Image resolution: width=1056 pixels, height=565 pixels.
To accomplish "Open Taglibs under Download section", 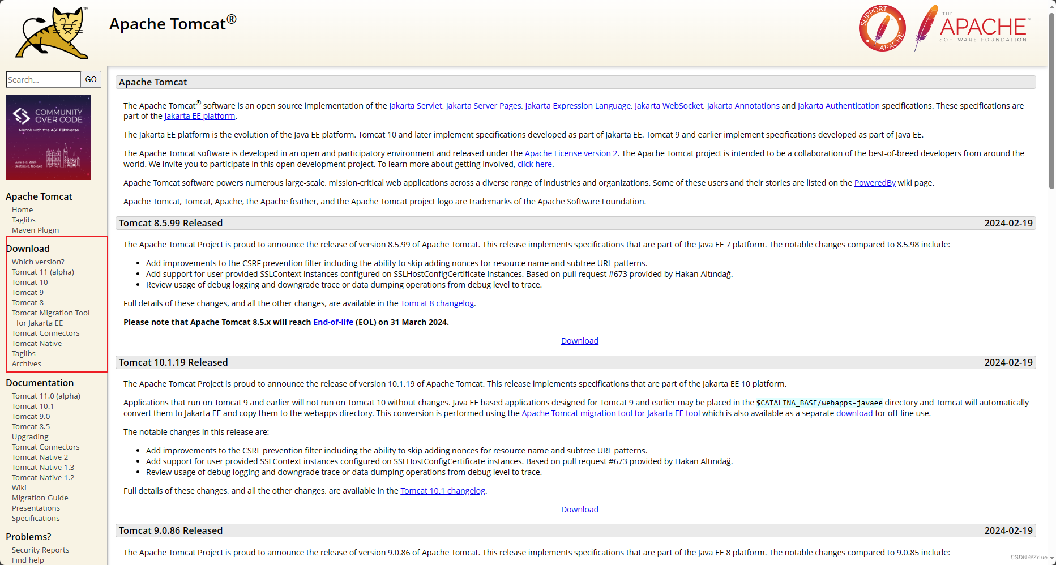I will click(x=24, y=354).
